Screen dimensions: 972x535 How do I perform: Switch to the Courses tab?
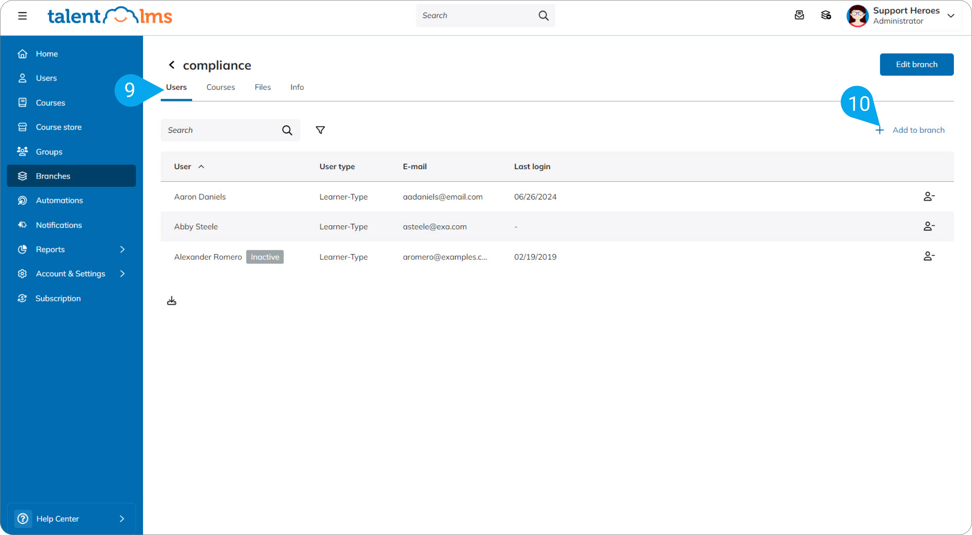coord(220,87)
